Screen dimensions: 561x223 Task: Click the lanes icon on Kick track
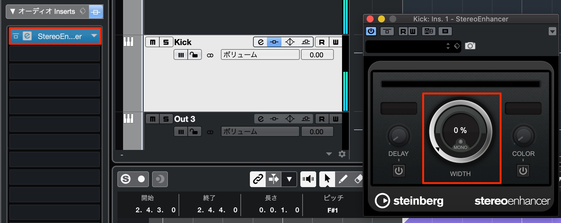pyautogui.click(x=181, y=55)
